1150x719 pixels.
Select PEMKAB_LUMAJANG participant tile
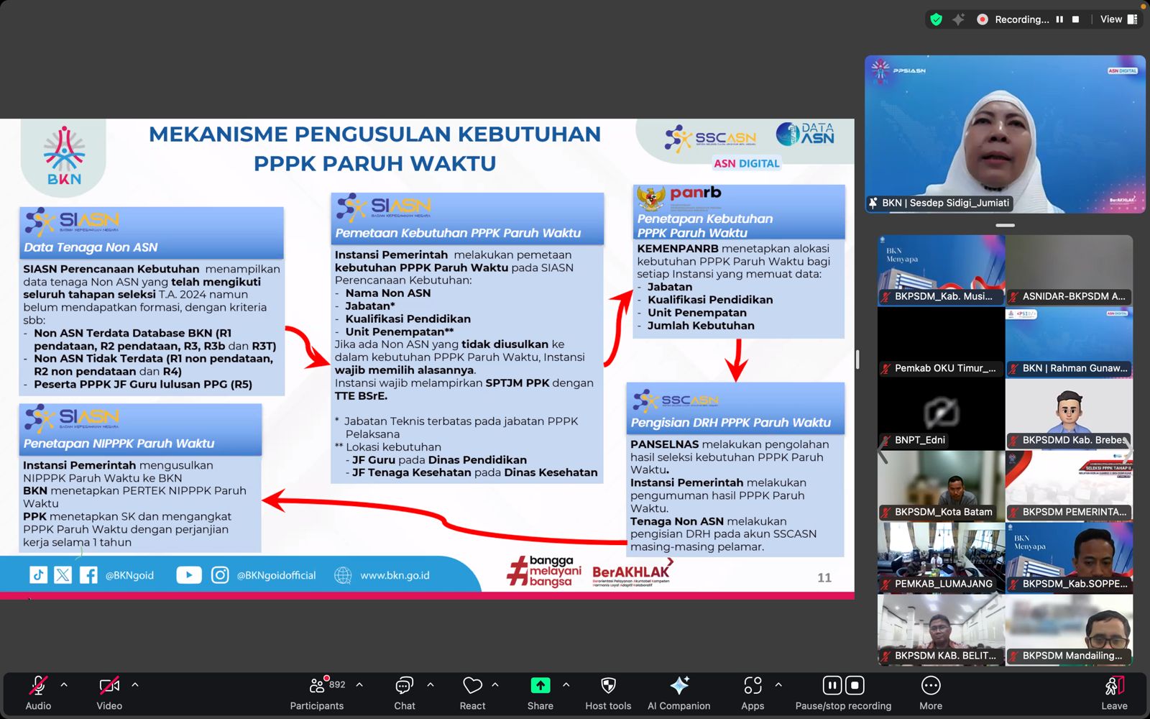tap(941, 558)
